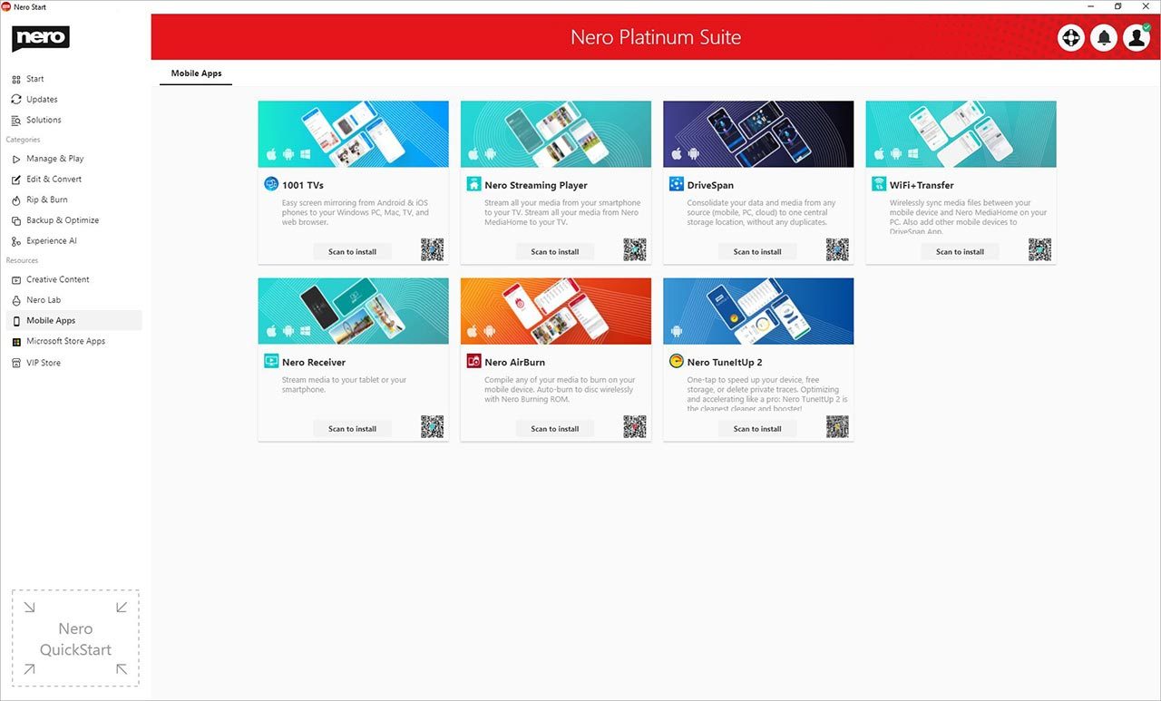Select Mobile Apps in the sidebar
The image size is (1161, 701).
[74, 320]
